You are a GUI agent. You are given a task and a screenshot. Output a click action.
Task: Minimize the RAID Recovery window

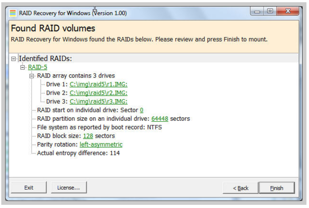click(x=257, y=11)
